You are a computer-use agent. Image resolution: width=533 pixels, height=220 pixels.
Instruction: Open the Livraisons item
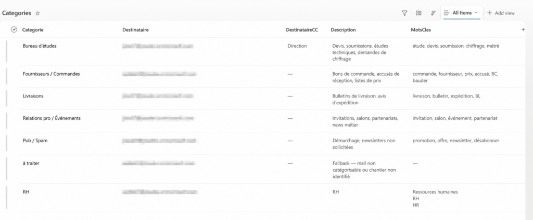[x=33, y=97]
